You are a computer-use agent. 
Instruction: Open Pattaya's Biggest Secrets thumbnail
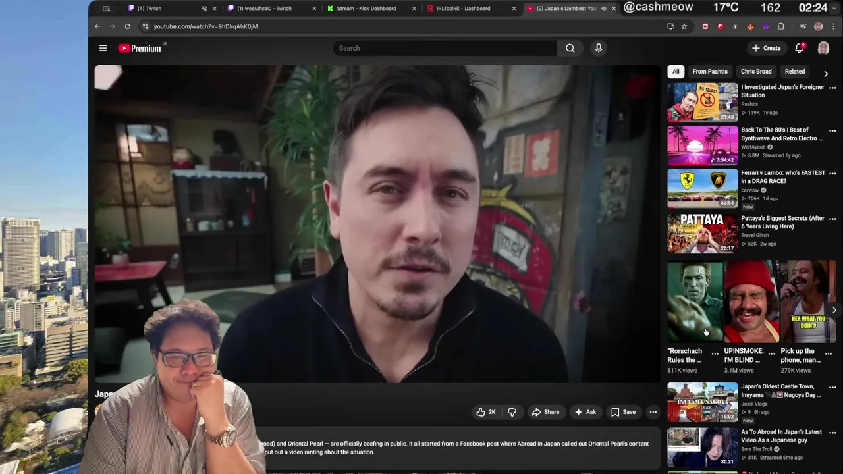(x=703, y=234)
